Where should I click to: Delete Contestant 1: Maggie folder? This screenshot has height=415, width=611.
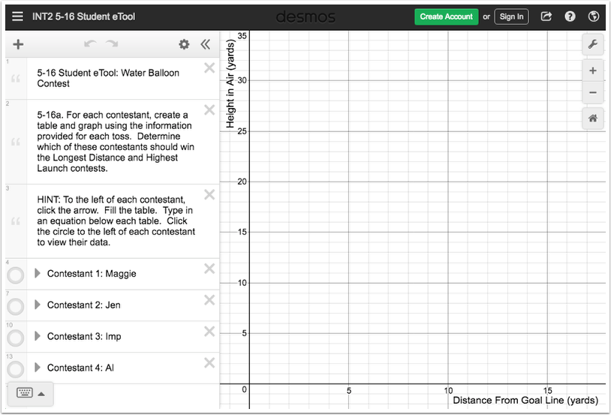click(209, 269)
